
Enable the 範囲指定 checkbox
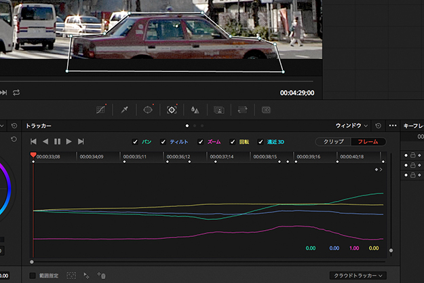point(33,276)
